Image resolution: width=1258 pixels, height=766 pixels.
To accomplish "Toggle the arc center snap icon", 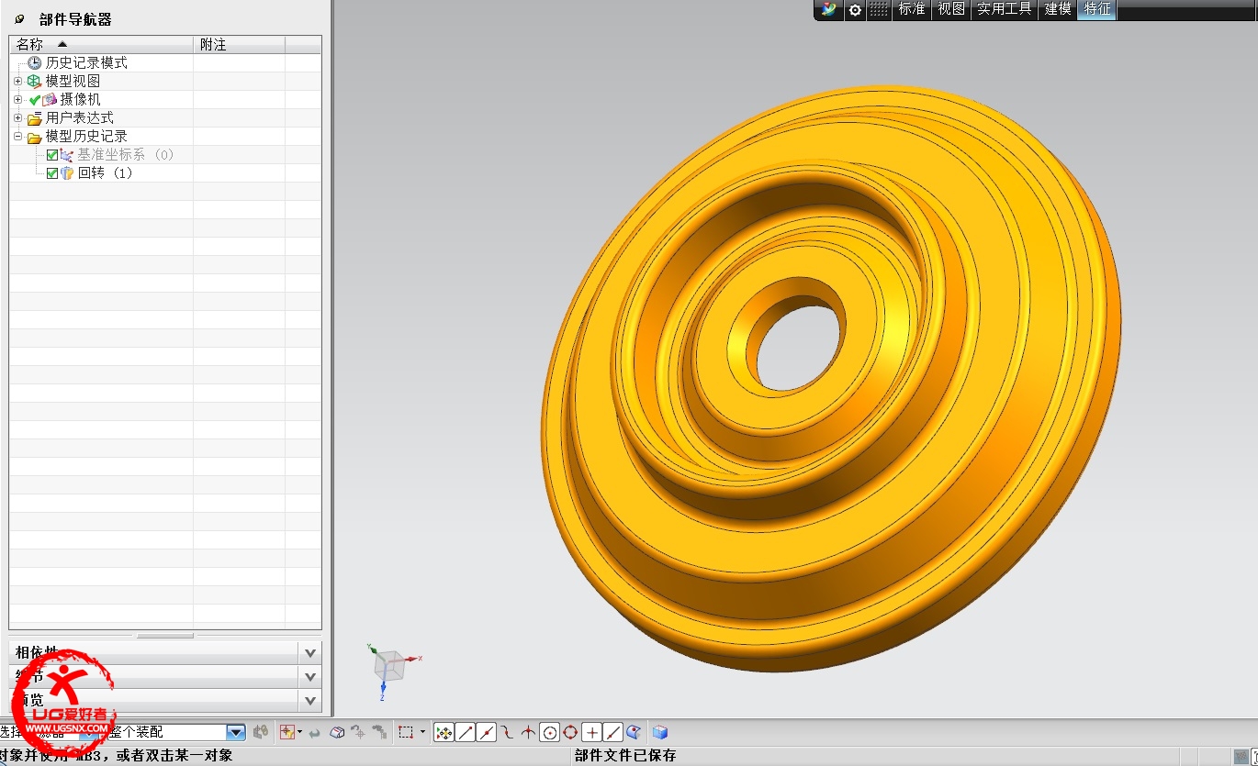I will tap(549, 732).
